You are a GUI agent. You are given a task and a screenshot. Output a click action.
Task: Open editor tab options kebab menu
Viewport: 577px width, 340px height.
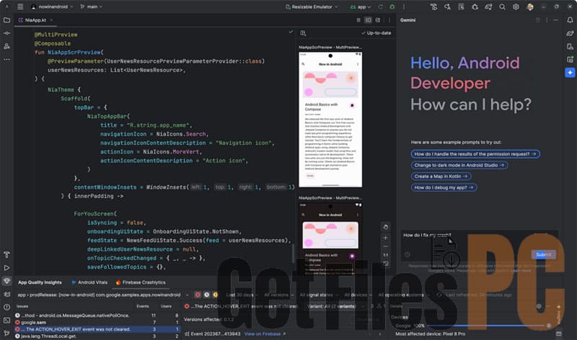click(389, 20)
